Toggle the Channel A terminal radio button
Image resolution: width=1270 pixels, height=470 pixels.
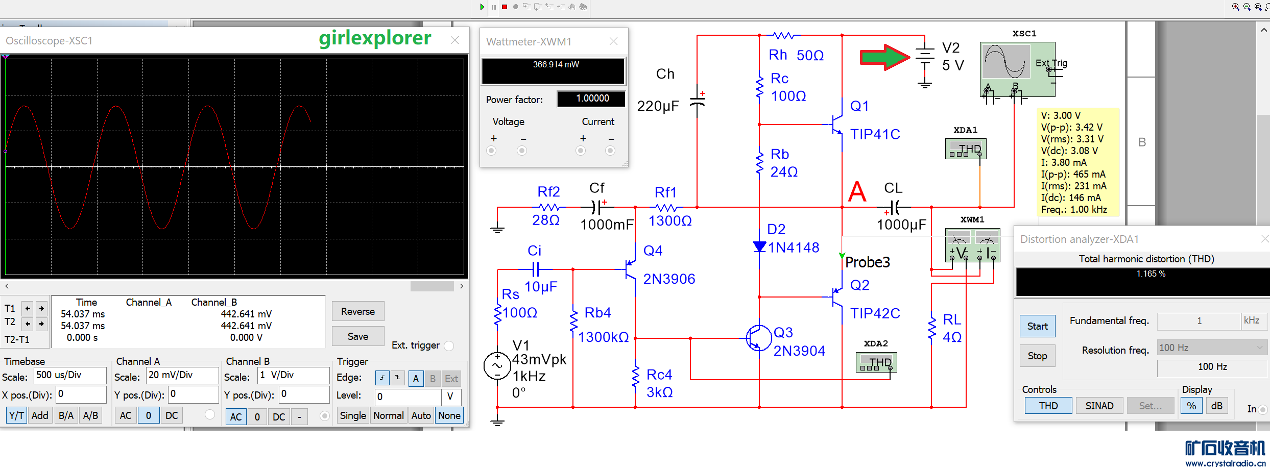tap(209, 415)
